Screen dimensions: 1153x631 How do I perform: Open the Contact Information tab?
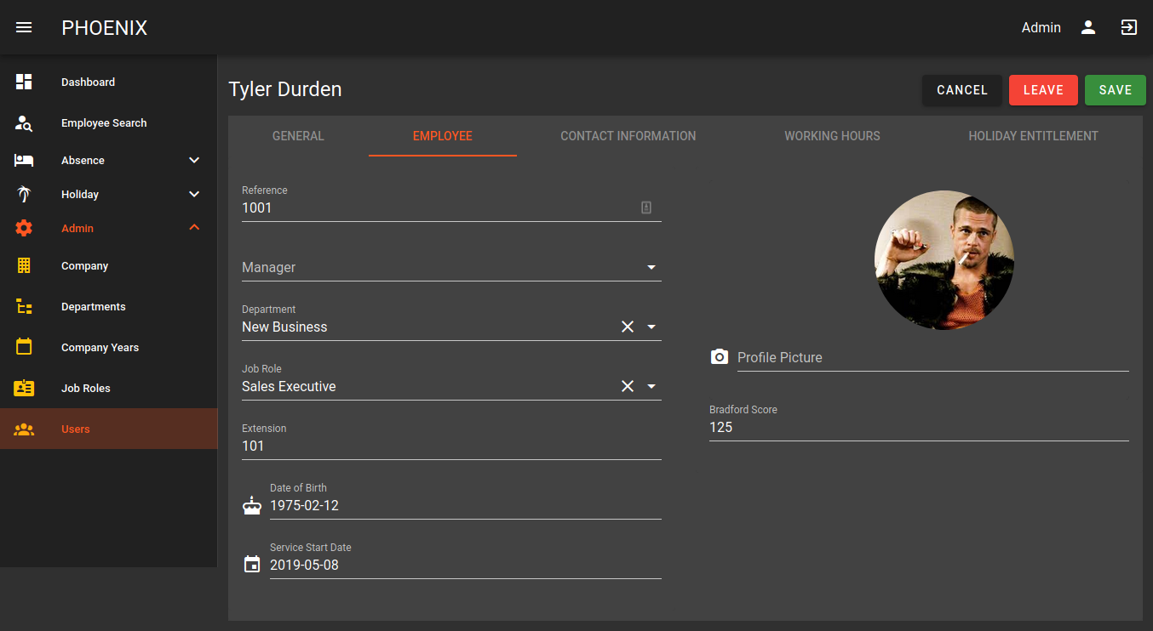tap(628, 136)
